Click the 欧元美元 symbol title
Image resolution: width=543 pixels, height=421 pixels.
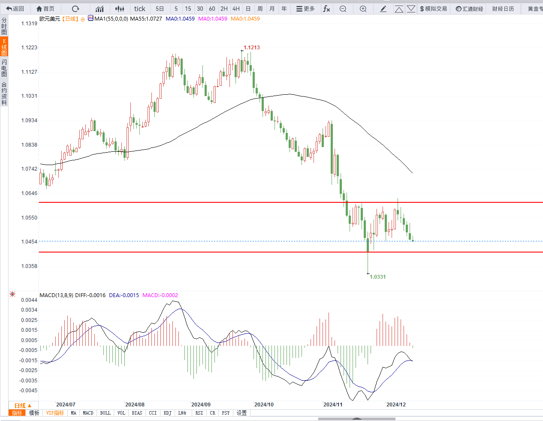50,19
